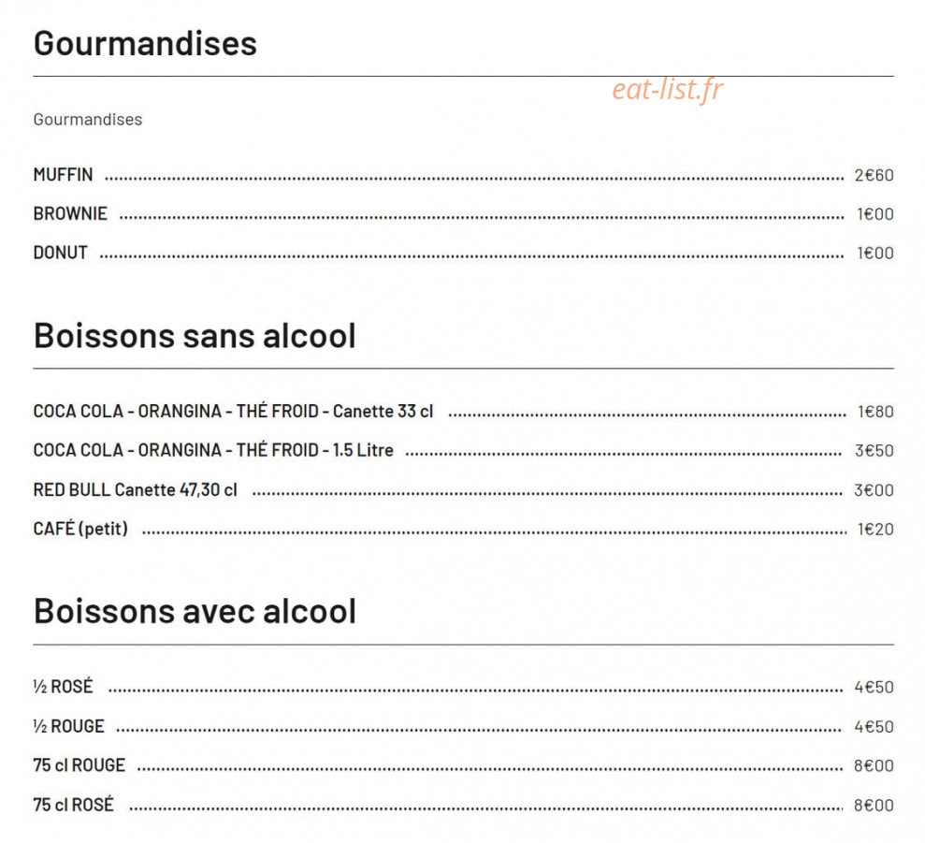Select the BROWNIE item
Screen dimensions: 925x843
(70, 213)
